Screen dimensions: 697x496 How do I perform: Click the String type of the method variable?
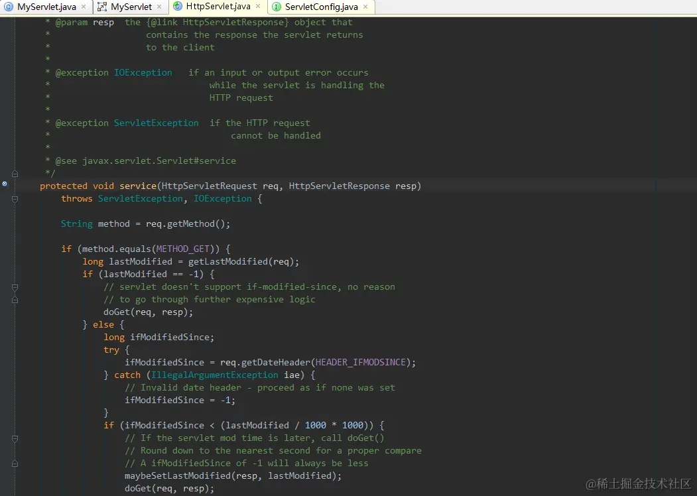point(76,223)
